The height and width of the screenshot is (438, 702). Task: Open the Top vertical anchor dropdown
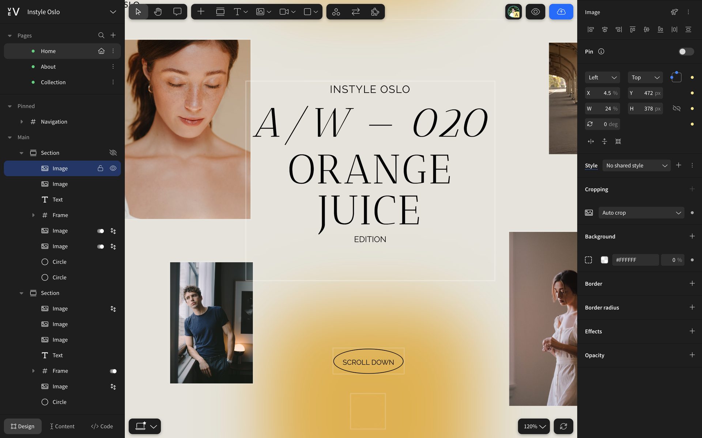tap(645, 77)
